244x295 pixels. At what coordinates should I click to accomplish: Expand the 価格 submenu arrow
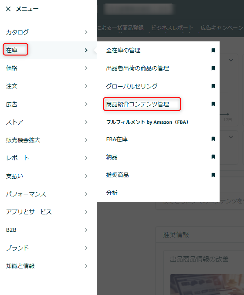[86, 68]
